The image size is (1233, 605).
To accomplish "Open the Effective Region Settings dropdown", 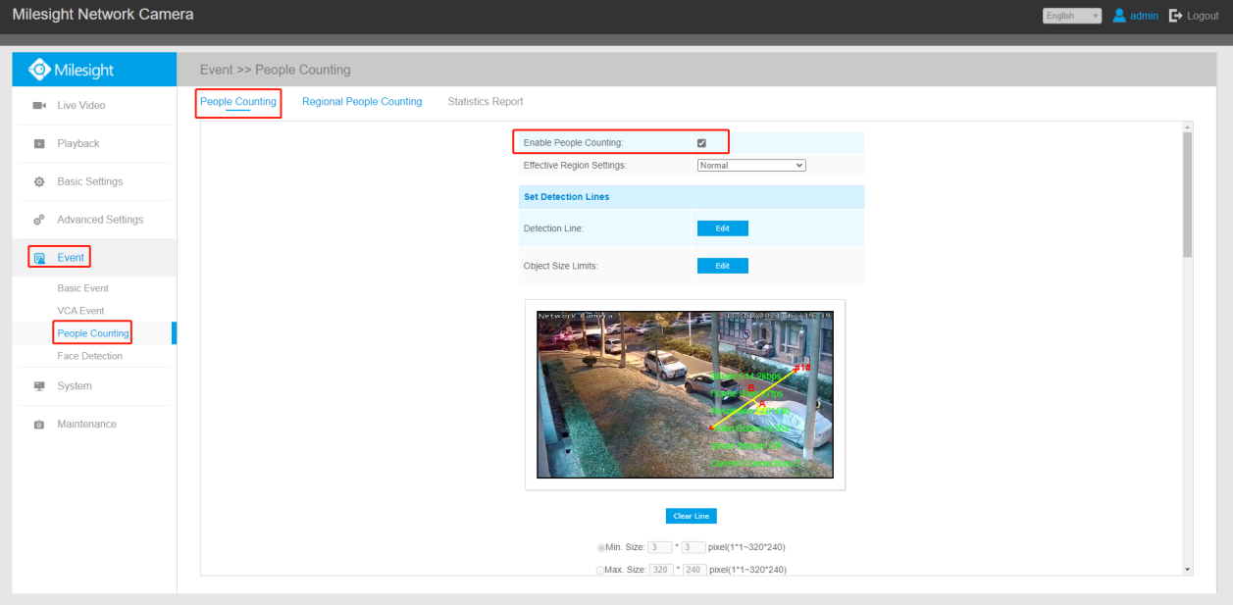I will (x=751, y=165).
